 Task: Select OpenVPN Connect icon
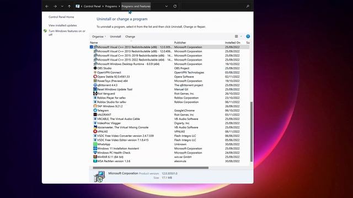[95, 72]
